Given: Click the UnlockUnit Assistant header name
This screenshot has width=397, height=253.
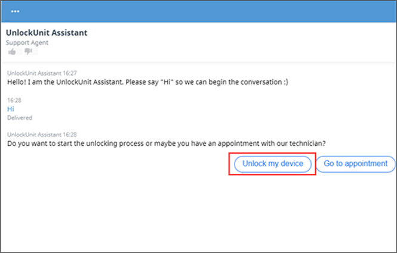Looking at the screenshot, I should pyautogui.click(x=47, y=32).
